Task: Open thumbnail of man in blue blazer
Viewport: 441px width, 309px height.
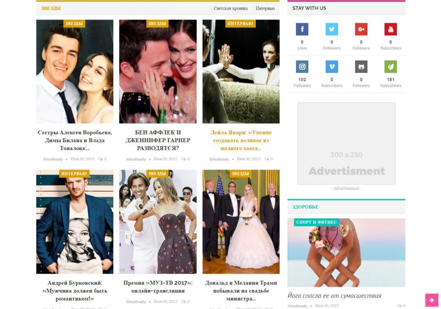Action: (x=75, y=222)
